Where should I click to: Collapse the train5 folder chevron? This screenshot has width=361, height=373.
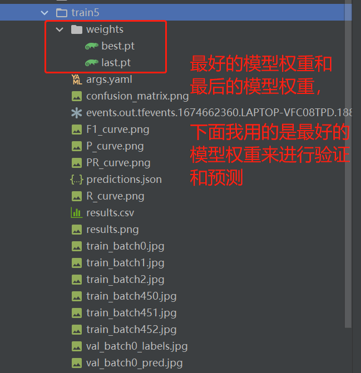[44, 13]
